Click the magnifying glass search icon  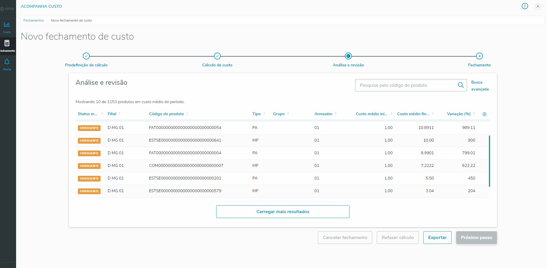coord(460,85)
